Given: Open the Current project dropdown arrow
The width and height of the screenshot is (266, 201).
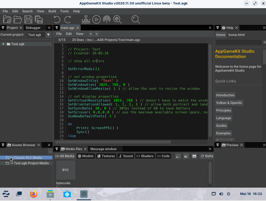Looking at the screenshot, I should [48, 35].
